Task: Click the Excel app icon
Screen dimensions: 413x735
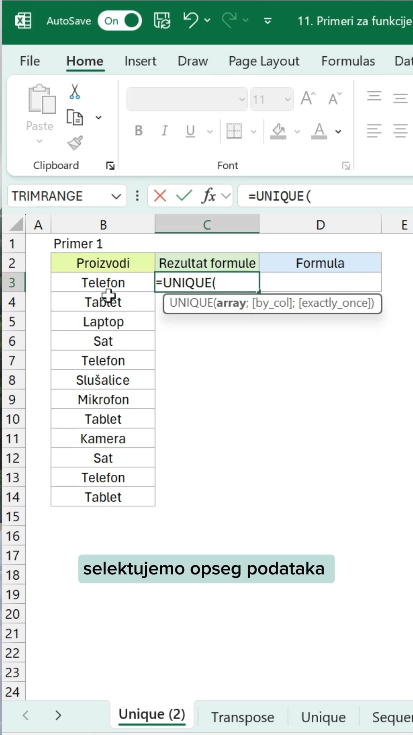Action: [23, 21]
